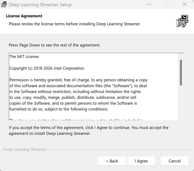Click the Intel Corporation copyright line
The height and width of the screenshot is (171, 194).
[47, 68]
